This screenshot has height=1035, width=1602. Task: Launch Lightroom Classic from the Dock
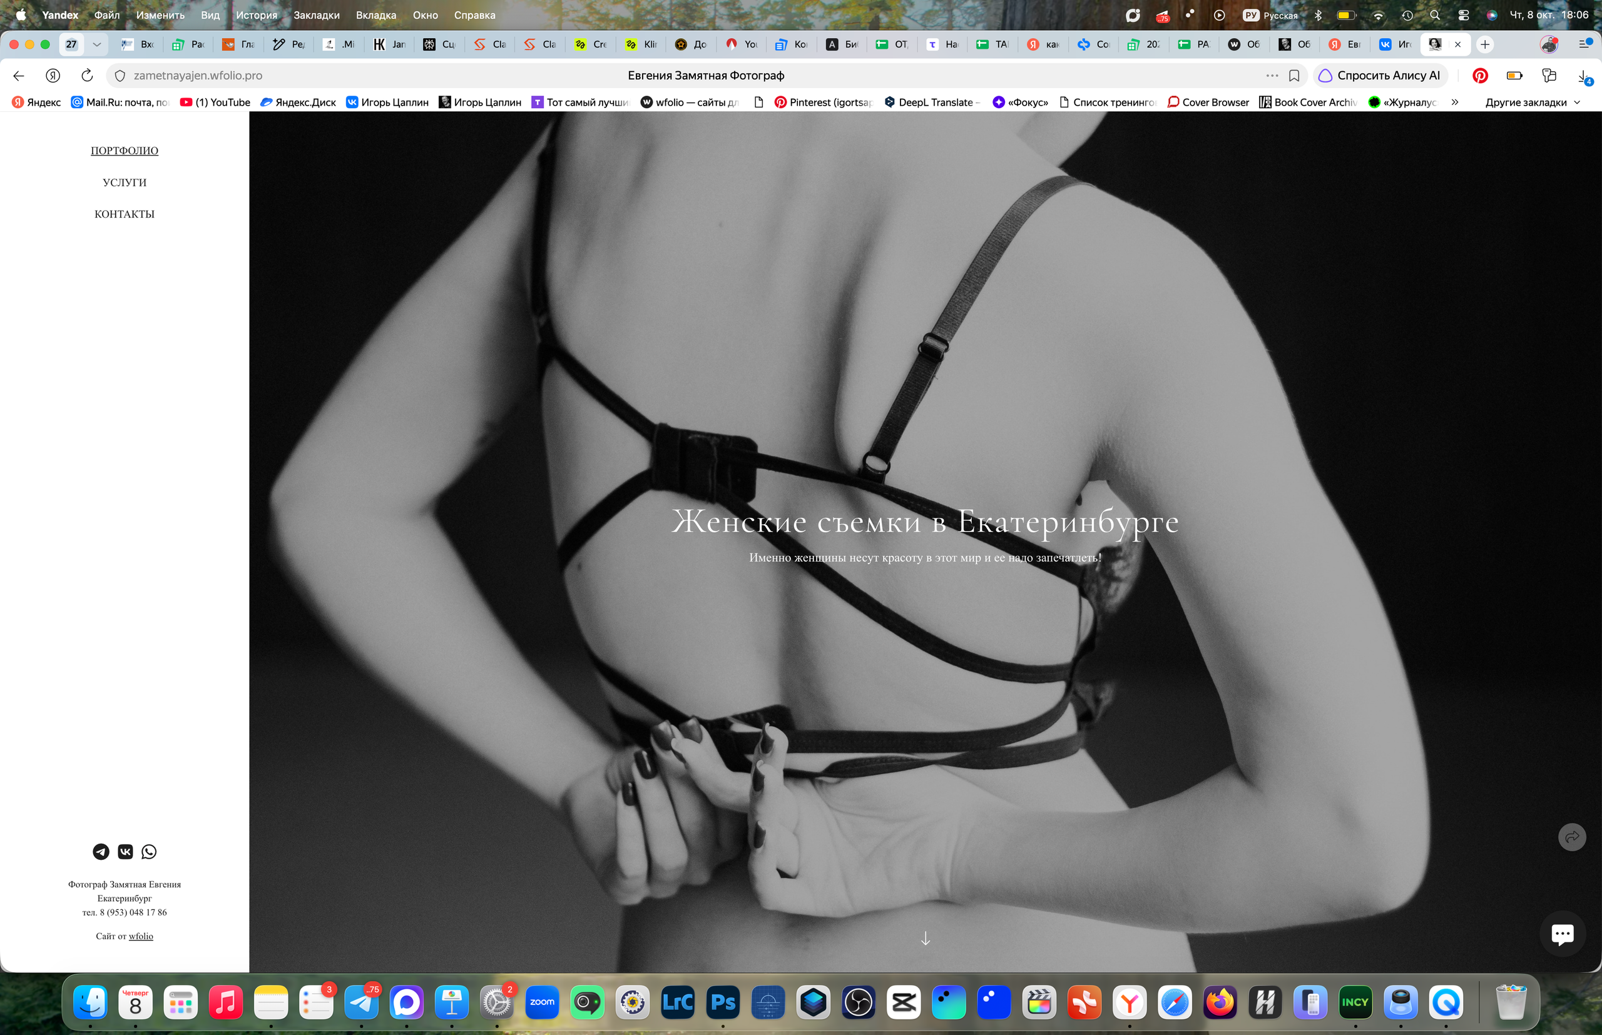click(677, 1002)
